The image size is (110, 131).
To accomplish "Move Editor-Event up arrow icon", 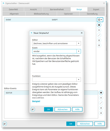I will point(101,108).
